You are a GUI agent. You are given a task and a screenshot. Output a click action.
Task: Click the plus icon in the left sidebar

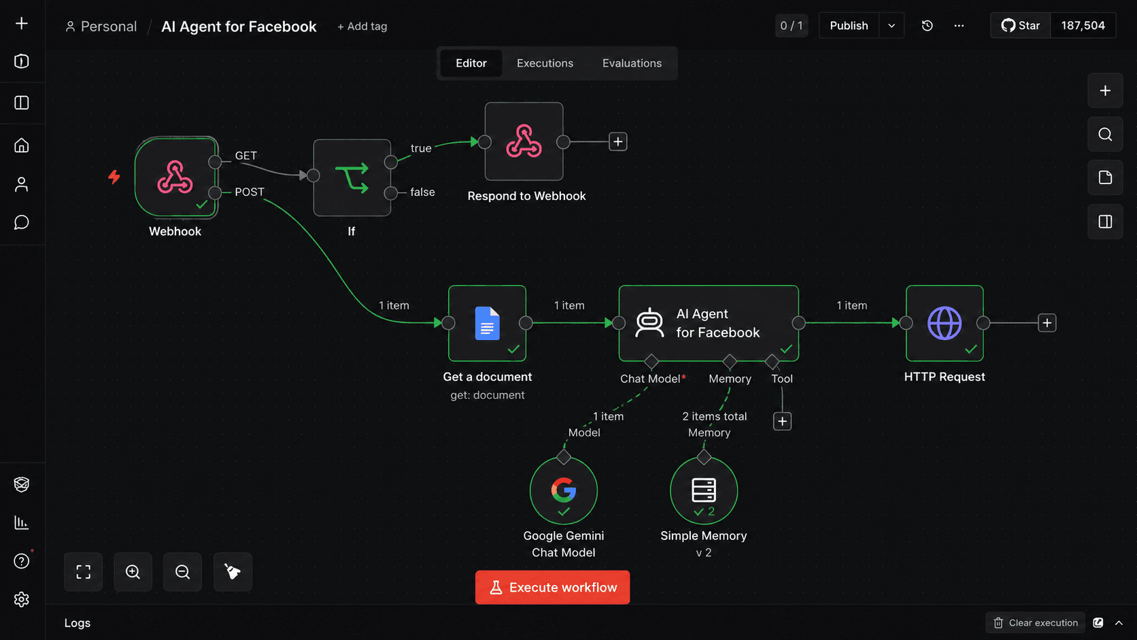tap(22, 23)
